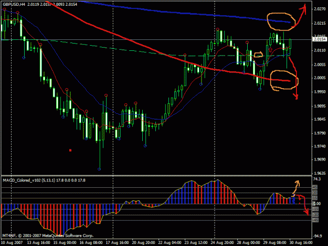
Task: Click the 2.0055 price axis label
Action: coord(320,65)
